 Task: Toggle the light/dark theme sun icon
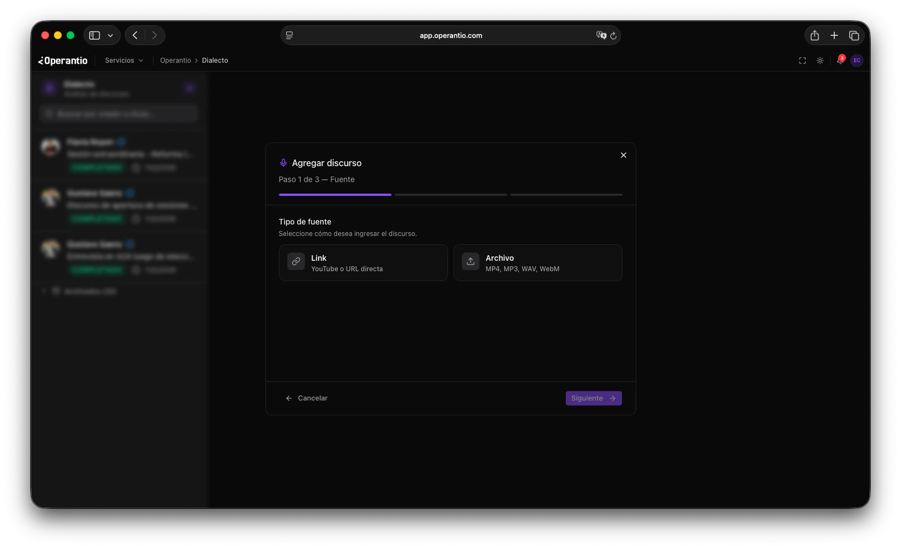click(x=820, y=61)
